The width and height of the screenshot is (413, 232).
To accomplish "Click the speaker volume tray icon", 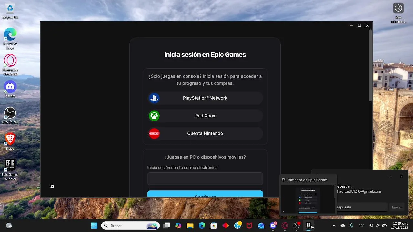I will click(378, 226).
